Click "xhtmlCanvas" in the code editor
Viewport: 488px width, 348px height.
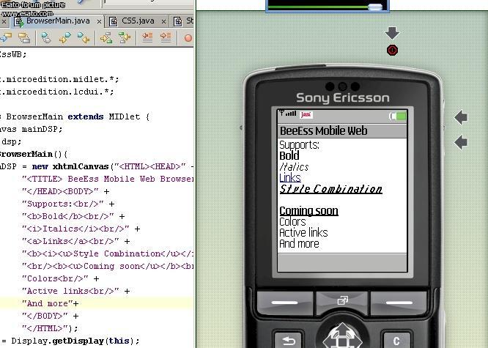pyautogui.click(x=81, y=166)
